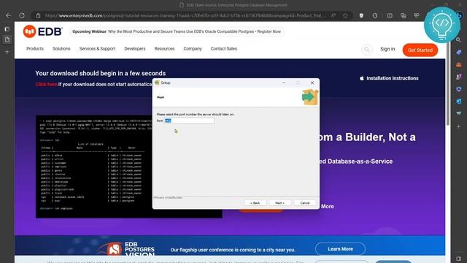The width and height of the screenshot is (467, 263).
Task: Select the vertical tab page icon
Action: point(7,39)
